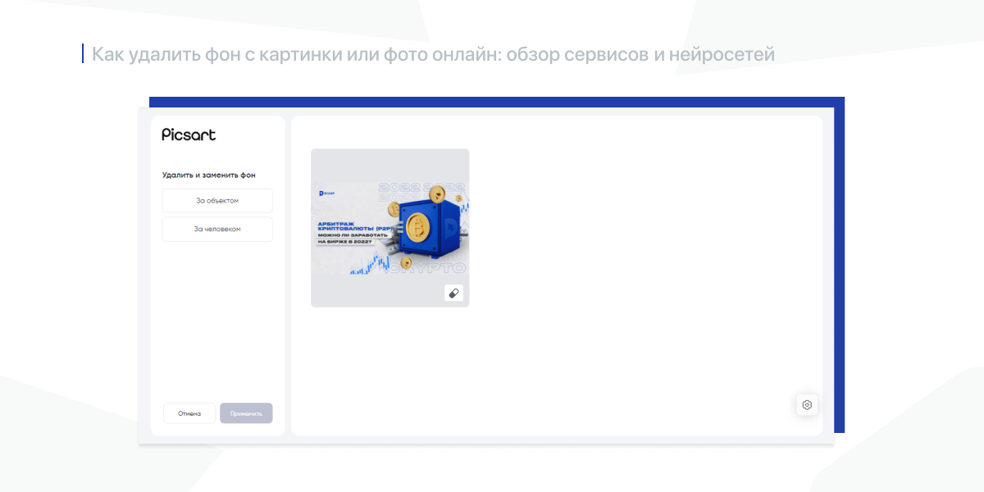Click the Picsart logo
The image size is (984, 492).
tap(189, 134)
